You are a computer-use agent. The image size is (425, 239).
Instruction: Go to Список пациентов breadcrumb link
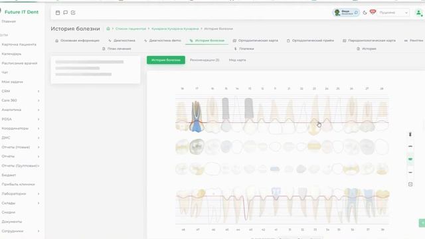pyautogui.click(x=131, y=29)
